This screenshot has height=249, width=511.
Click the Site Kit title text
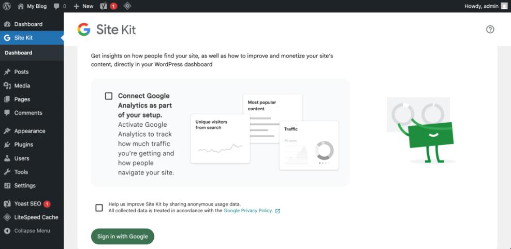(116, 30)
